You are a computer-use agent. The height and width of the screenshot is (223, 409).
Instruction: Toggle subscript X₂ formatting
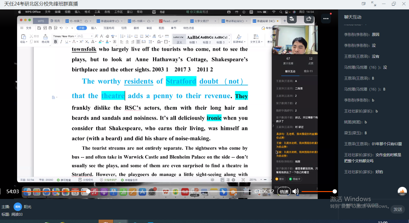pyautogui.click(x=87, y=42)
